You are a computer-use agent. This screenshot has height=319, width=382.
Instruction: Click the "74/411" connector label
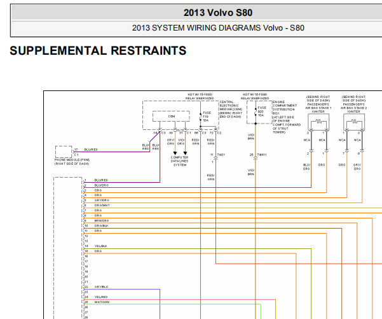(x=262, y=155)
